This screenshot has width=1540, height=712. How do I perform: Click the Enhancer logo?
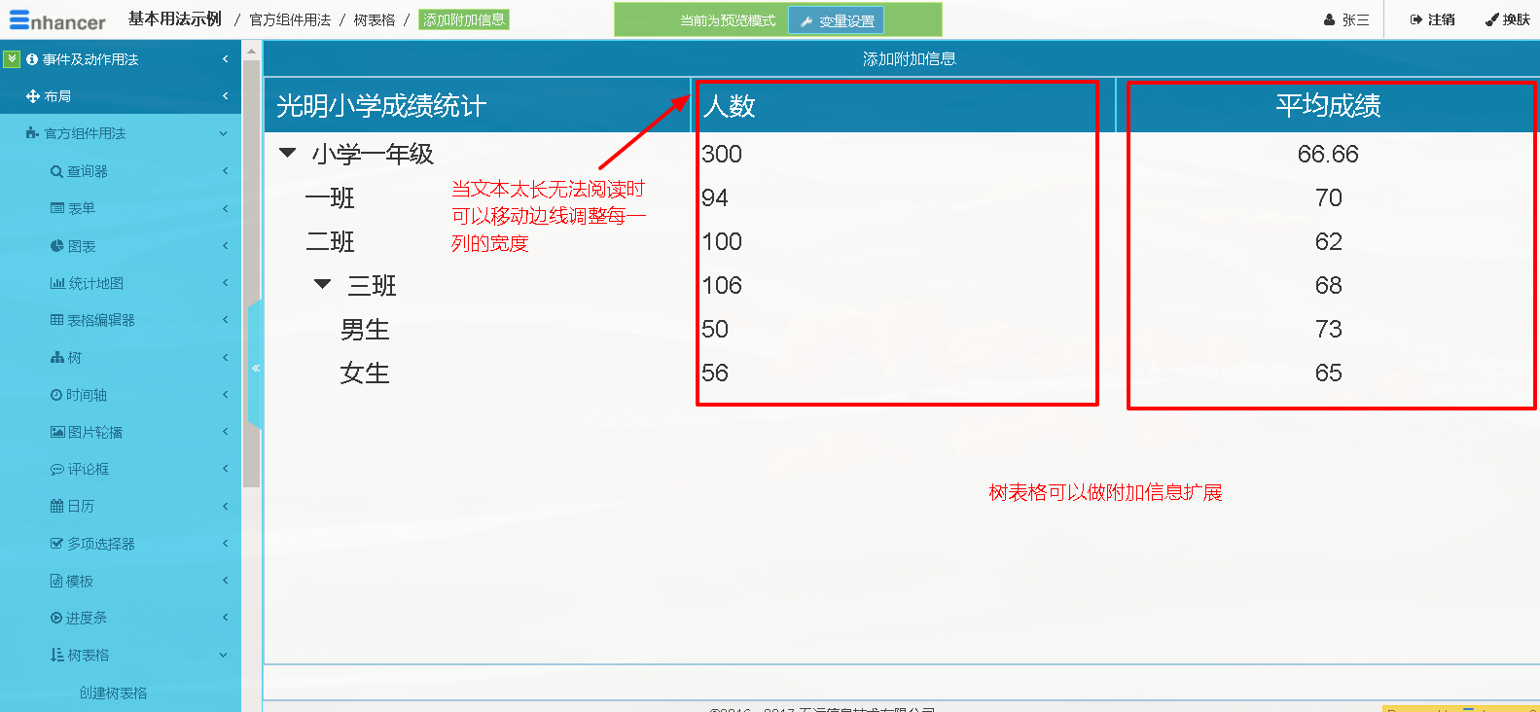pyautogui.click(x=57, y=20)
